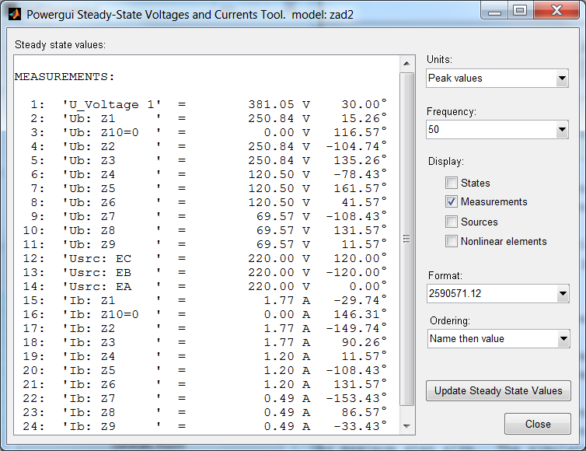Click row 17 'Ib: Z2' current
Viewport: 586px width, 451px height.
(204, 329)
